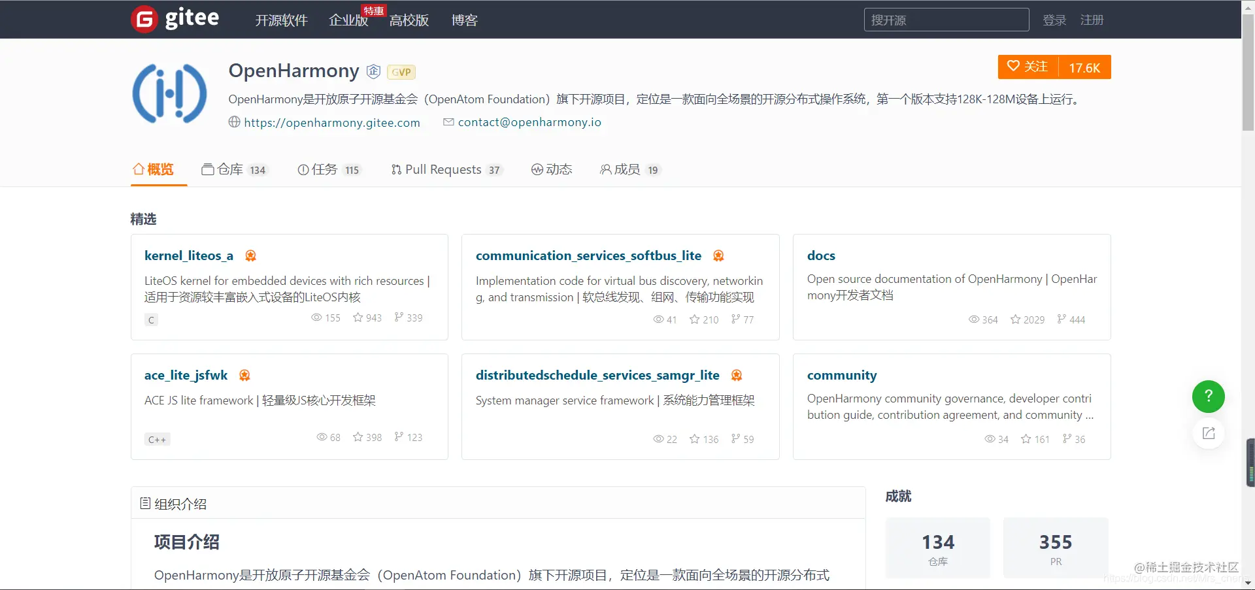Screen dimensions: 1255x590
Task: Open the distributedschedule_services_samgr_lite repository
Action: click(597, 375)
